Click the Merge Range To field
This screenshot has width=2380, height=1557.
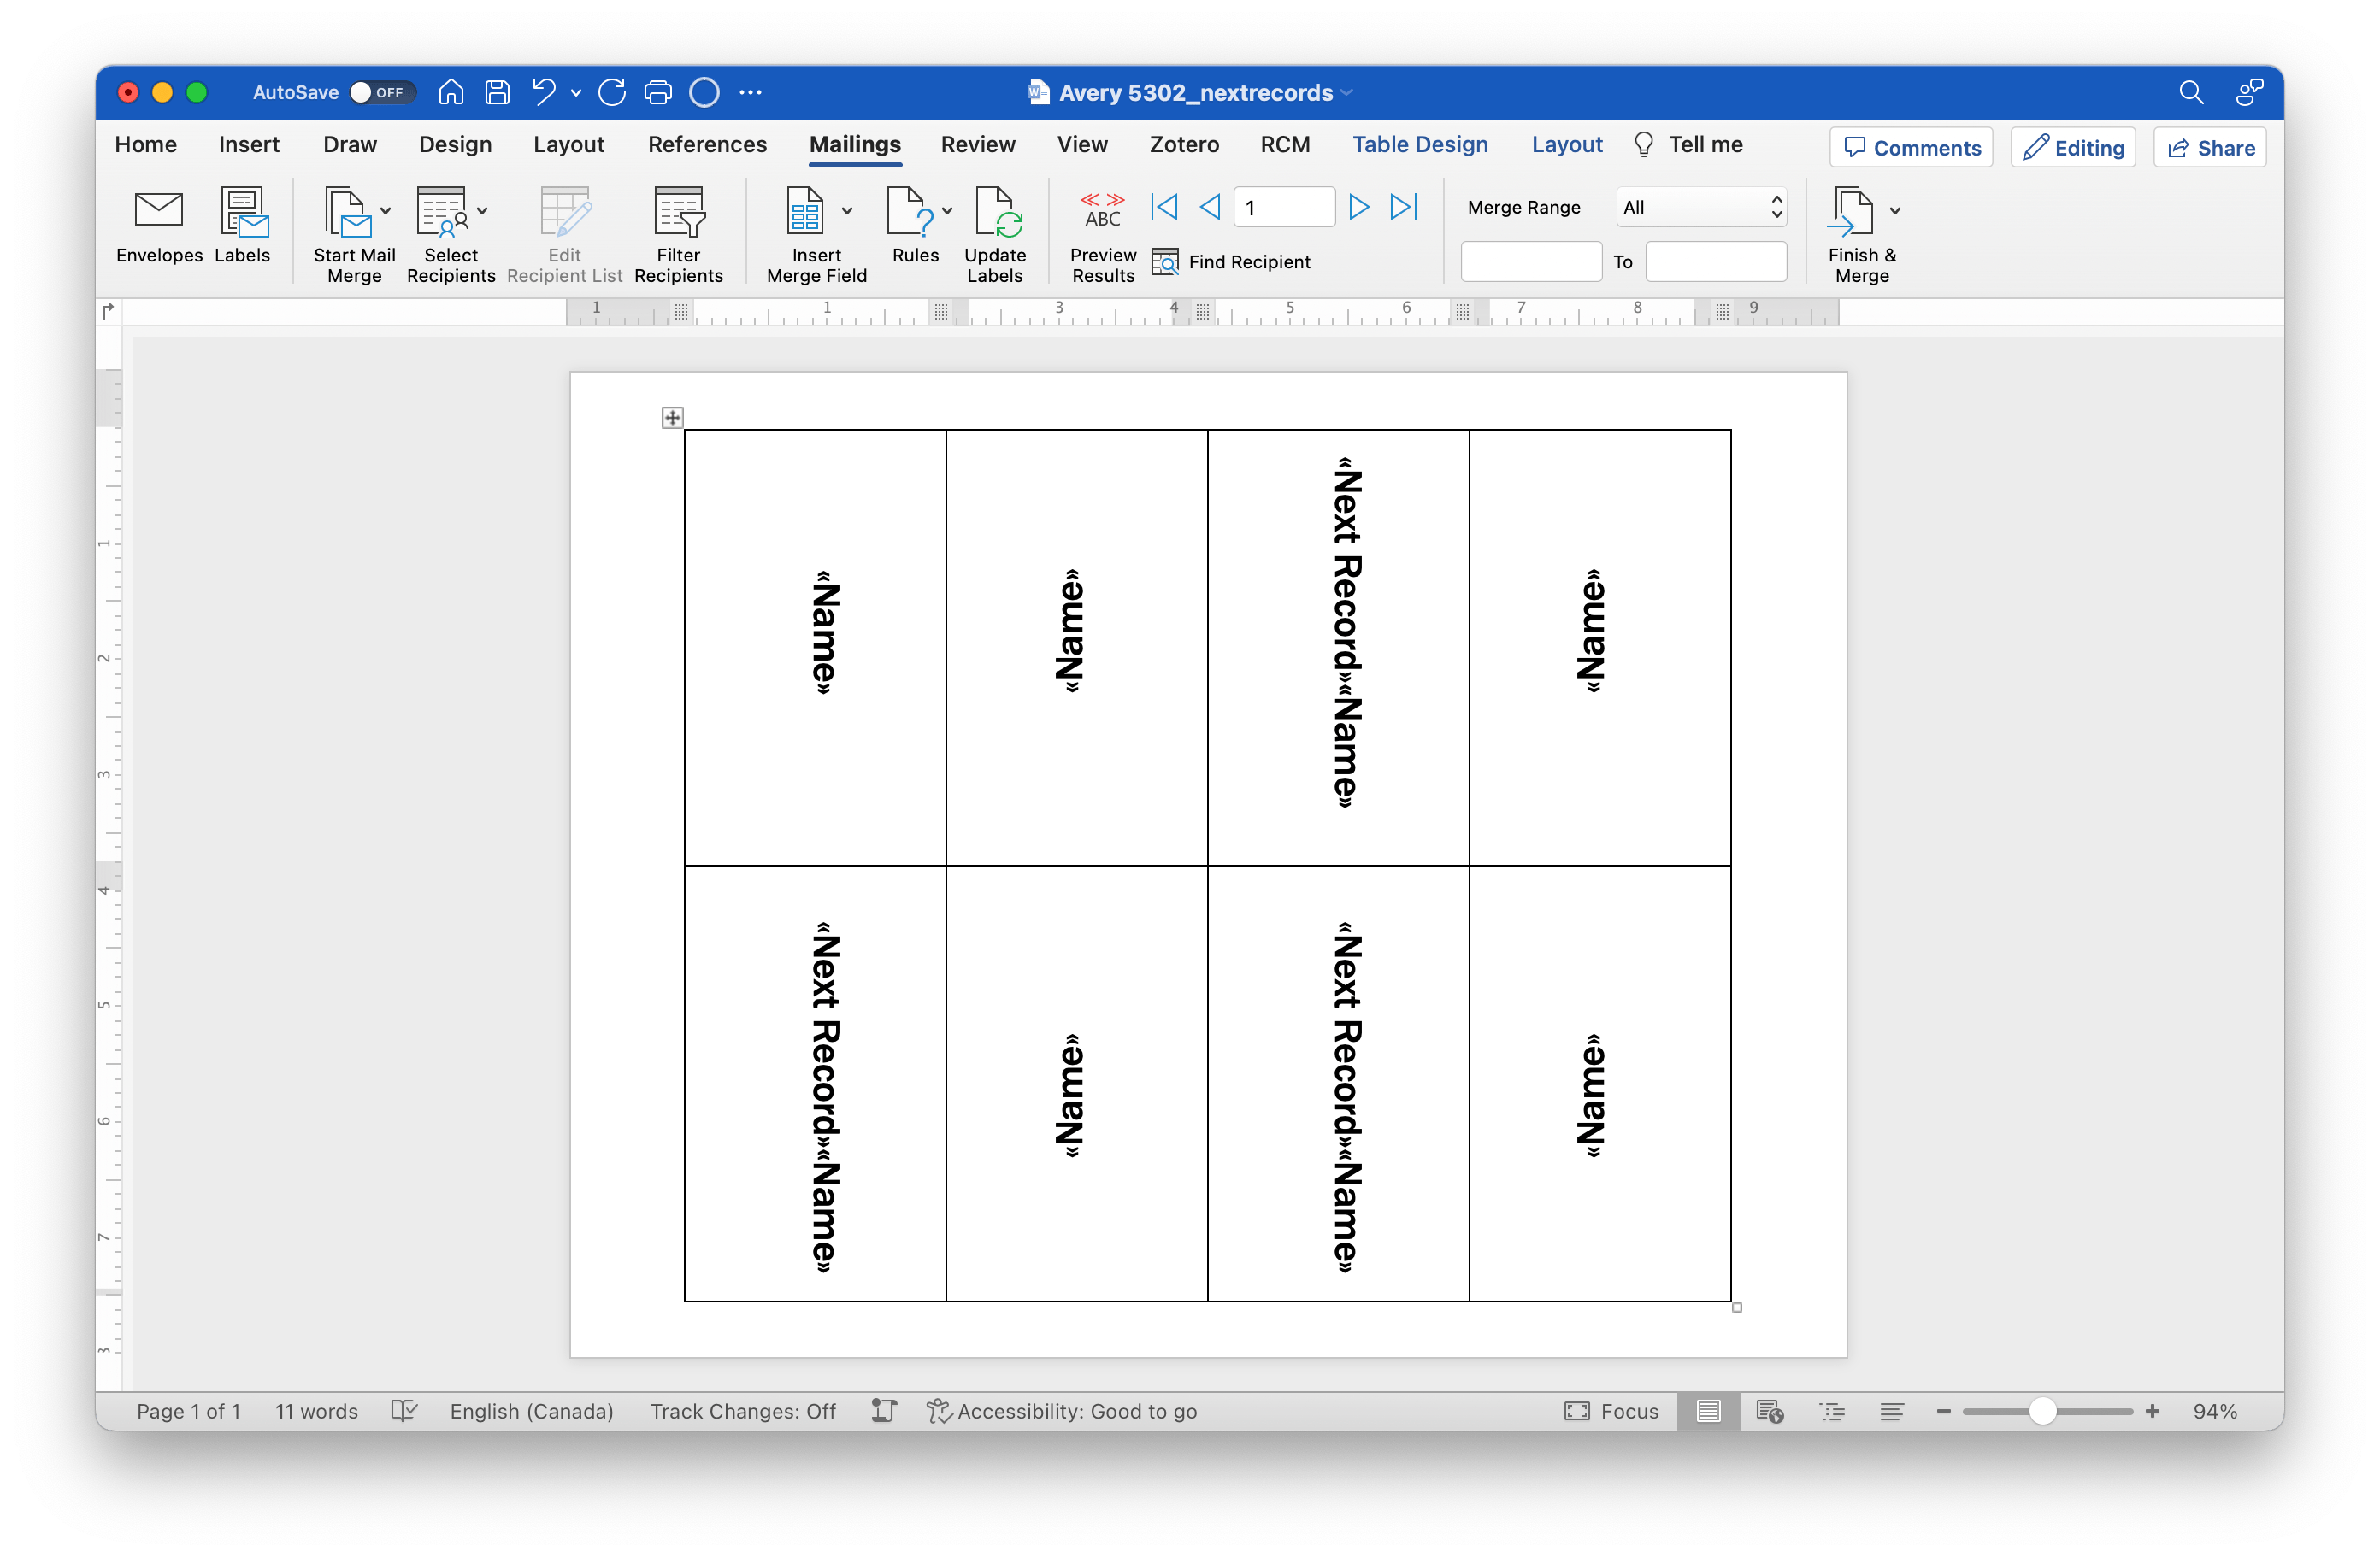click(x=1716, y=261)
